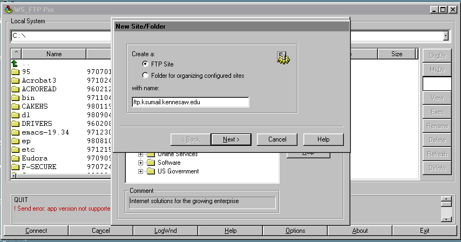Select the Eudora folder name
Viewport: 461px width, 242px height.
point(35,158)
